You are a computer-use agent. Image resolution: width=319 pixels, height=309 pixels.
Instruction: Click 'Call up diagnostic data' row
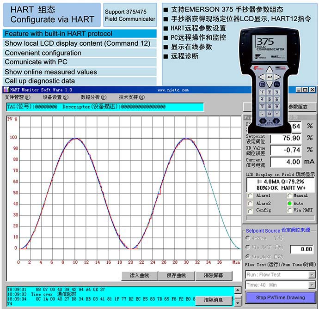tap(80, 81)
